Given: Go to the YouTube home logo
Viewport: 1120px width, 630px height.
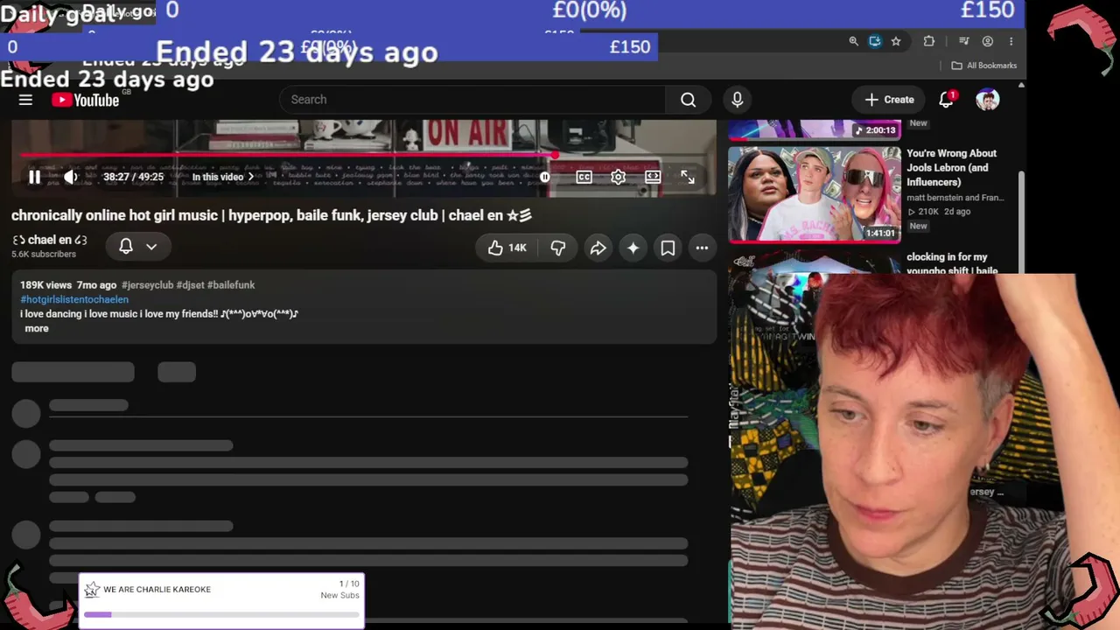Looking at the screenshot, I should point(85,100).
